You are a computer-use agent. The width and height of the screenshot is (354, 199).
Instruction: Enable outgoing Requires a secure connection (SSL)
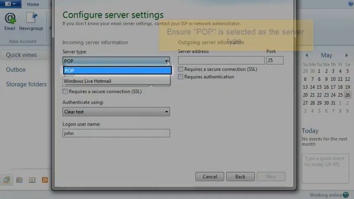[x=180, y=69]
